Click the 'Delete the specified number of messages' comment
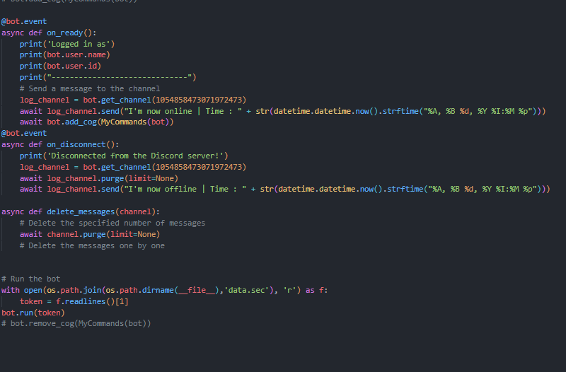This screenshot has width=566, height=372. pyautogui.click(x=112, y=223)
